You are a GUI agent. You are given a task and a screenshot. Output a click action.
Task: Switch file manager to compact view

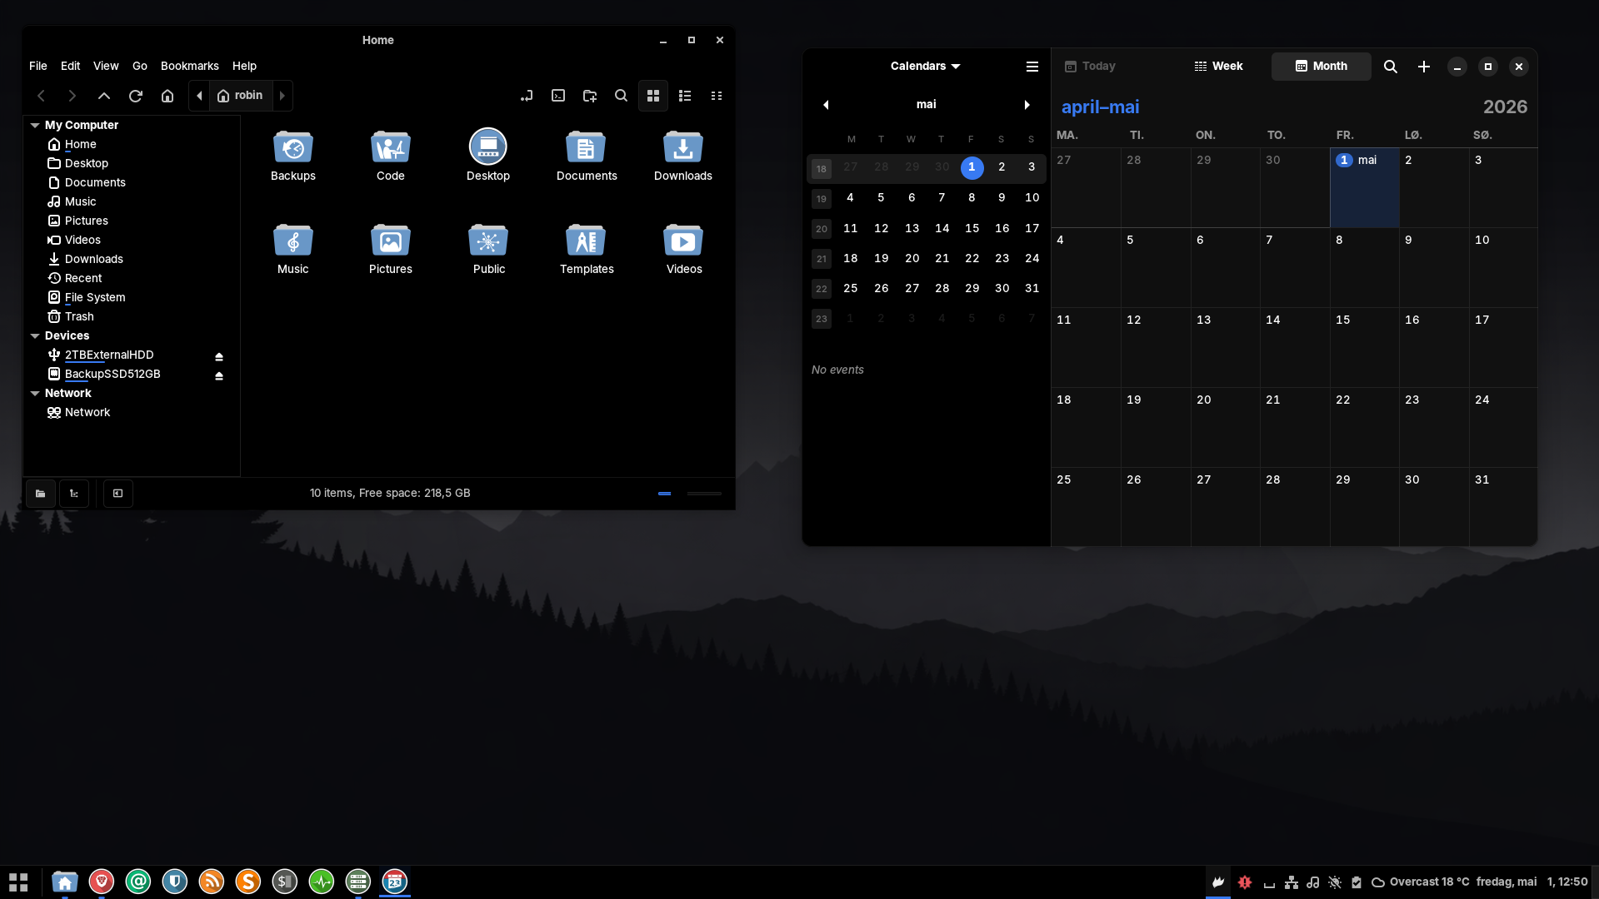pyautogui.click(x=717, y=96)
